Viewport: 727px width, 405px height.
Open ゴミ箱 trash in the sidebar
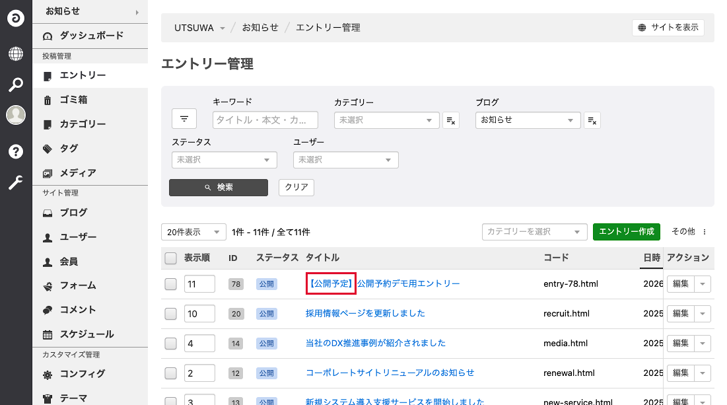click(x=90, y=100)
